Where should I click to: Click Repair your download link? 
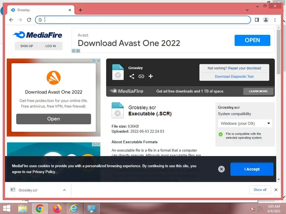[x=244, y=68]
